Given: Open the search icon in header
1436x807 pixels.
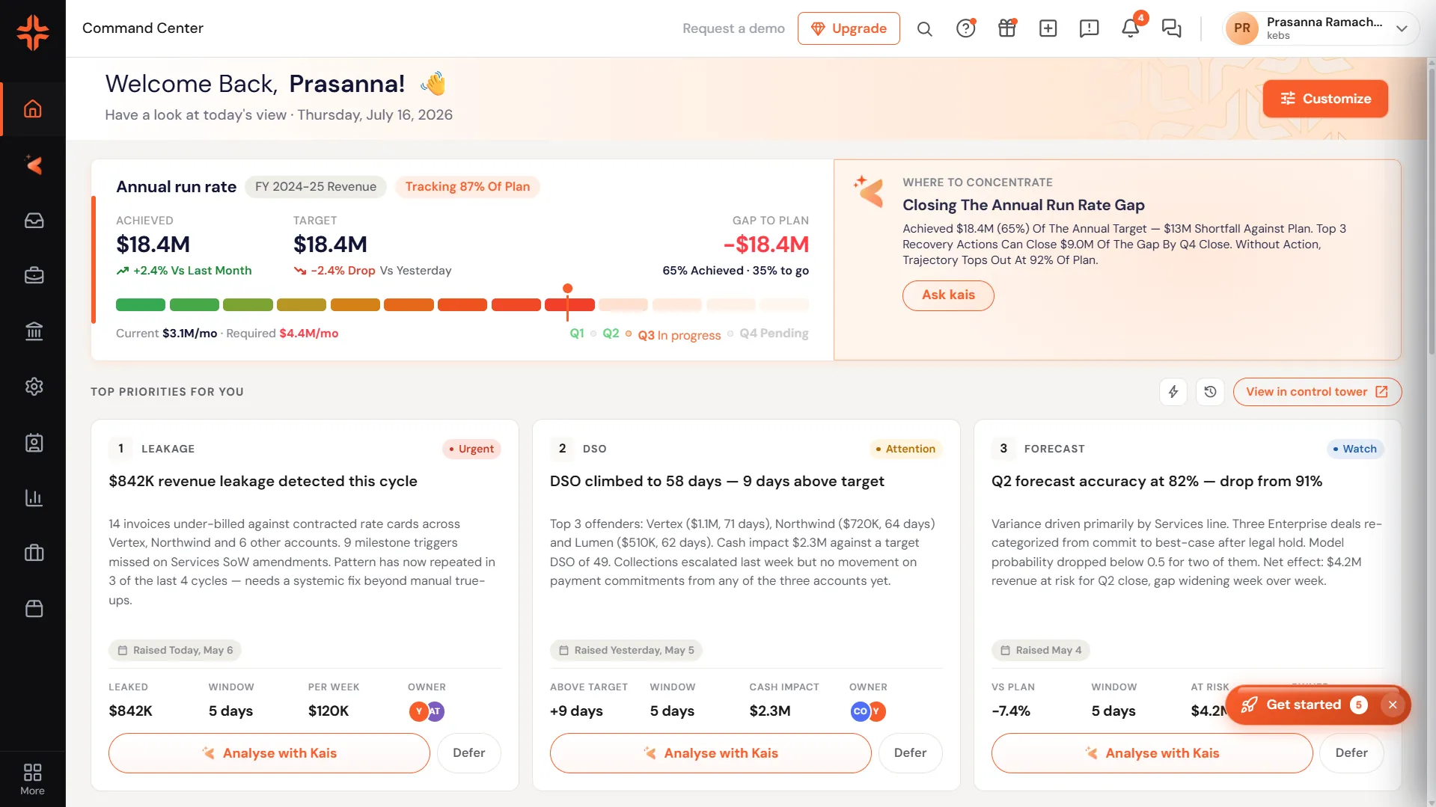Looking at the screenshot, I should pyautogui.click(x=925, y=28).
